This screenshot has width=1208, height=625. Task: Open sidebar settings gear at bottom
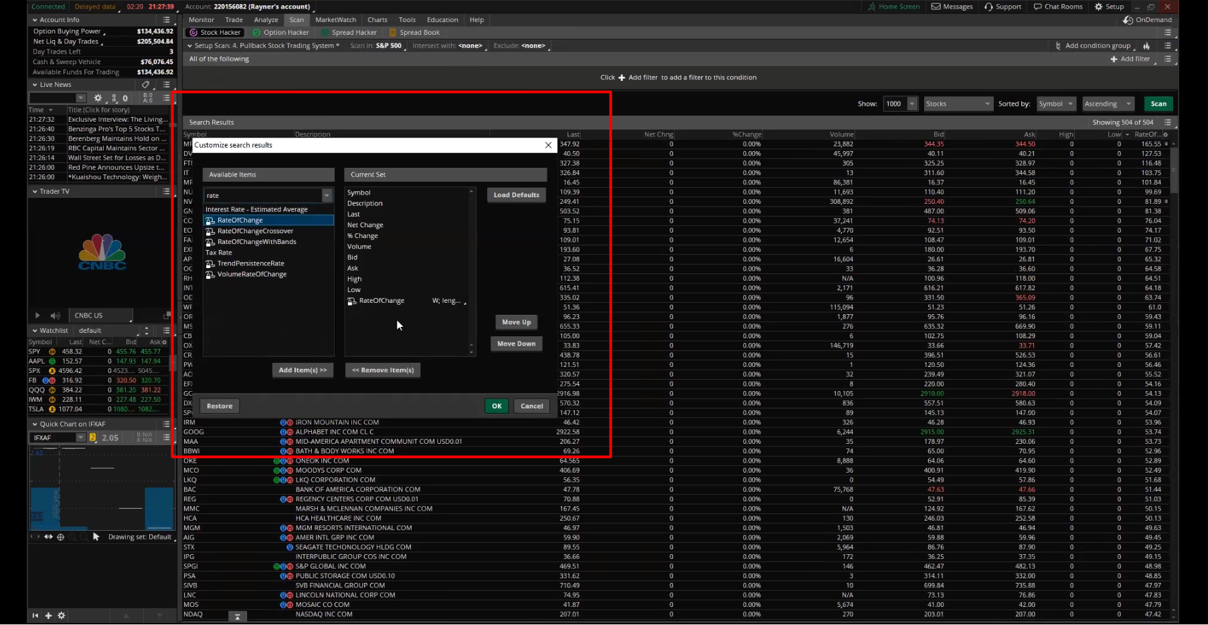[62, 616]
